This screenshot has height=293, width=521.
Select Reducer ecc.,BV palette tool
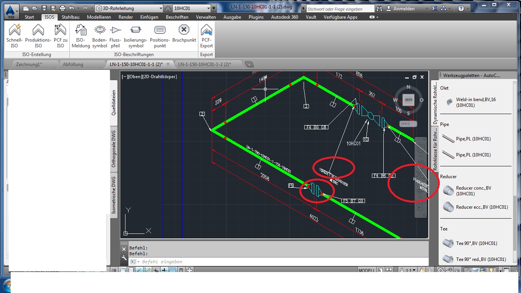475,207
